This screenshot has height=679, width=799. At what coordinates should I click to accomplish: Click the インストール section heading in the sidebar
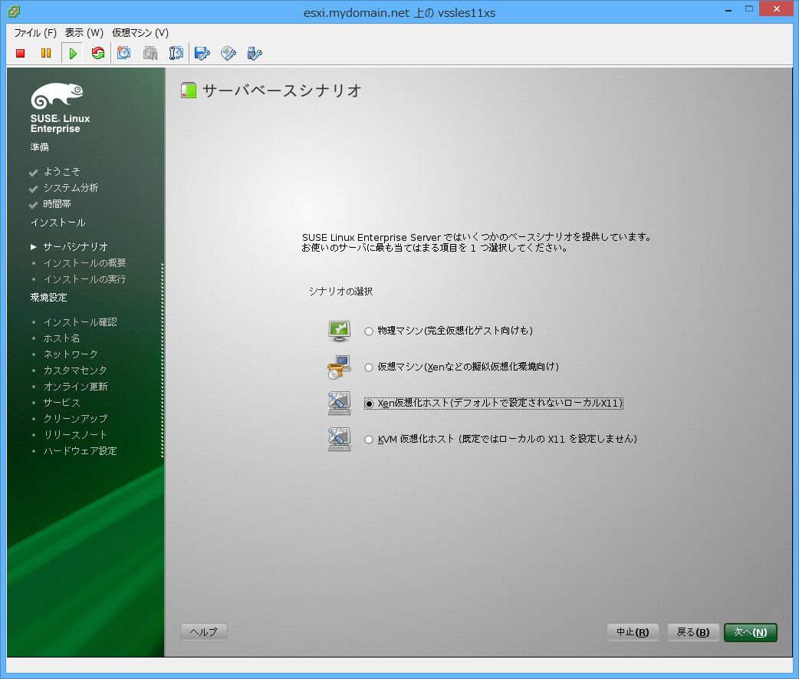pos(58,222)
